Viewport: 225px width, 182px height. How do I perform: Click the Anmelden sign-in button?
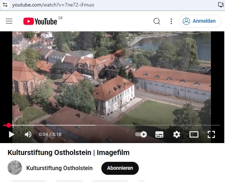200,21
